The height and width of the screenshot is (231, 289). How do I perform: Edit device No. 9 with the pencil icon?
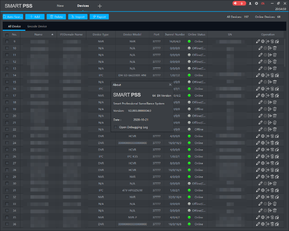(x=258, y=42)
